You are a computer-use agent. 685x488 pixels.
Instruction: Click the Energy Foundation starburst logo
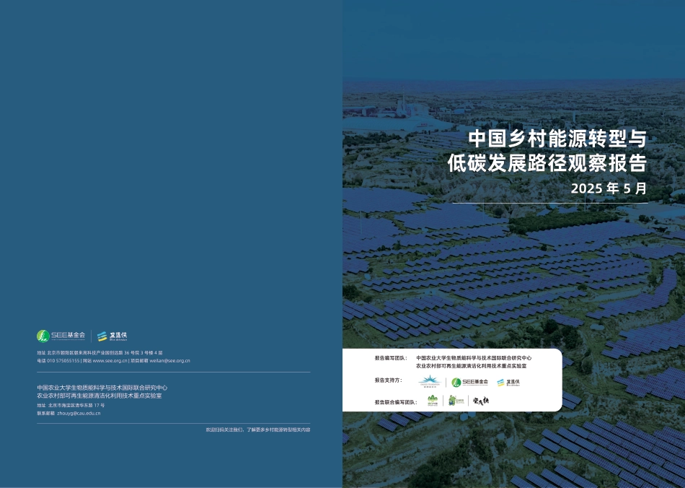pos(430,381)
